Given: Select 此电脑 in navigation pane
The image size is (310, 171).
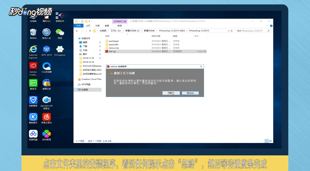Looking at the screenshot, I should coord(84,90).
